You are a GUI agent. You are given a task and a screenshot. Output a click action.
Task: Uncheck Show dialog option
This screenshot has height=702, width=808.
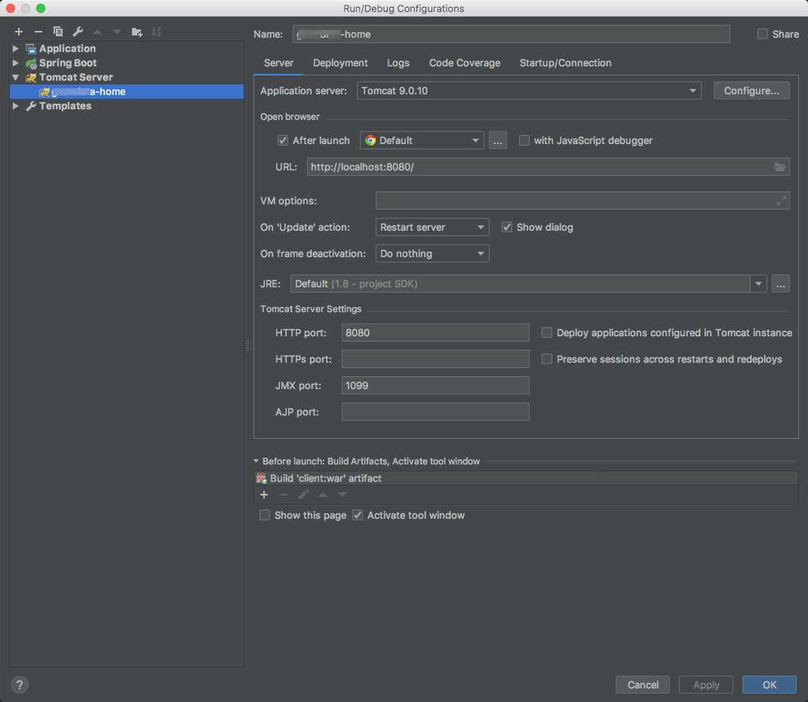click(506, 227)
